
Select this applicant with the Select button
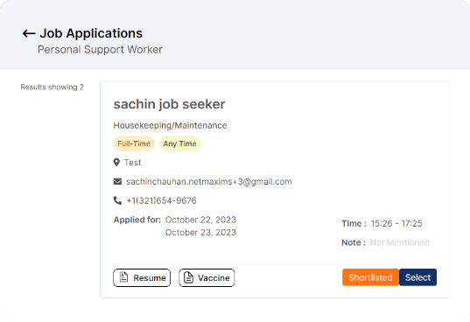(417, 277)
